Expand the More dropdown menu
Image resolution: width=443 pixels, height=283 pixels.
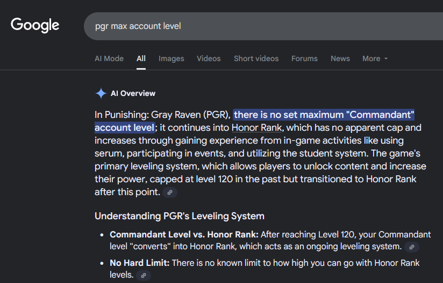(x=375, y=58)
